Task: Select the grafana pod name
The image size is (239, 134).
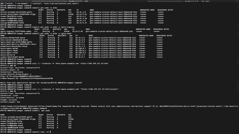Action: click(13, 38)
